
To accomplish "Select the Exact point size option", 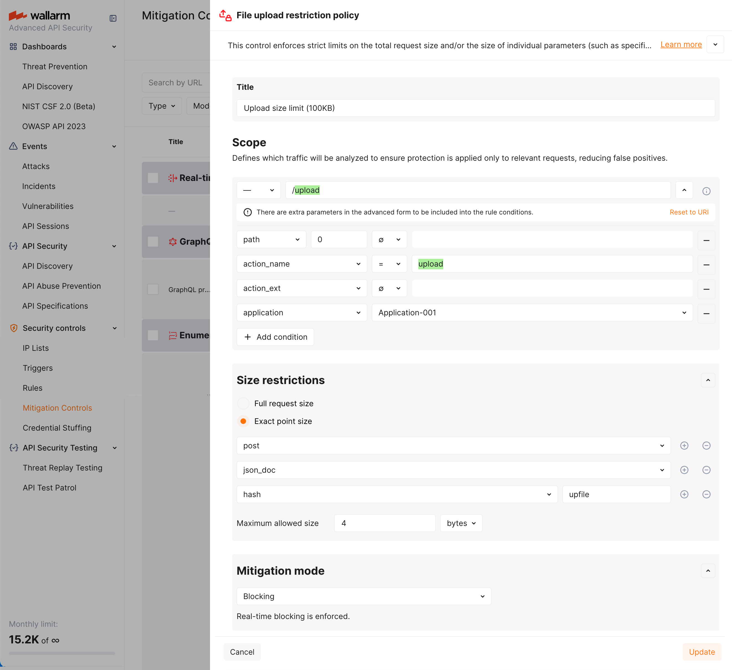I will tap(243, 421).
